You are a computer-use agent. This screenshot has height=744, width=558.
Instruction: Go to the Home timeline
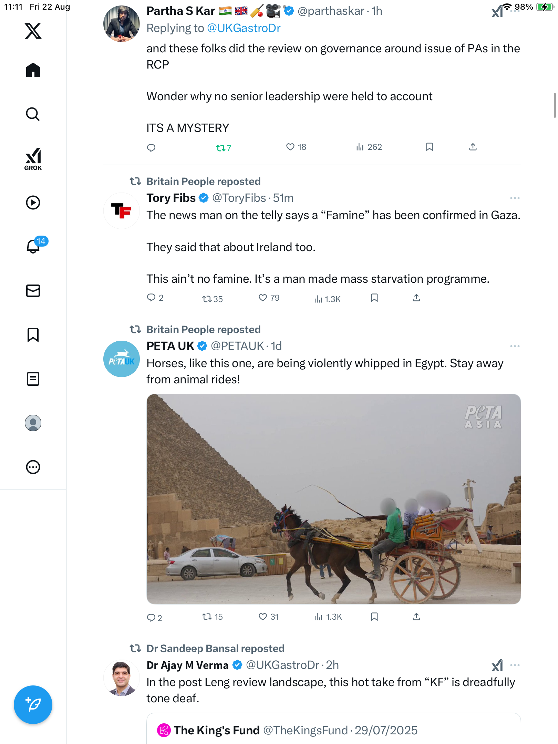tap(33, 70)
